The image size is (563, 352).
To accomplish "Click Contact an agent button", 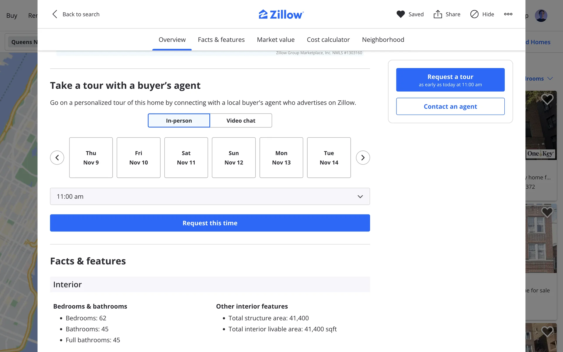I will tap(450, 106).
